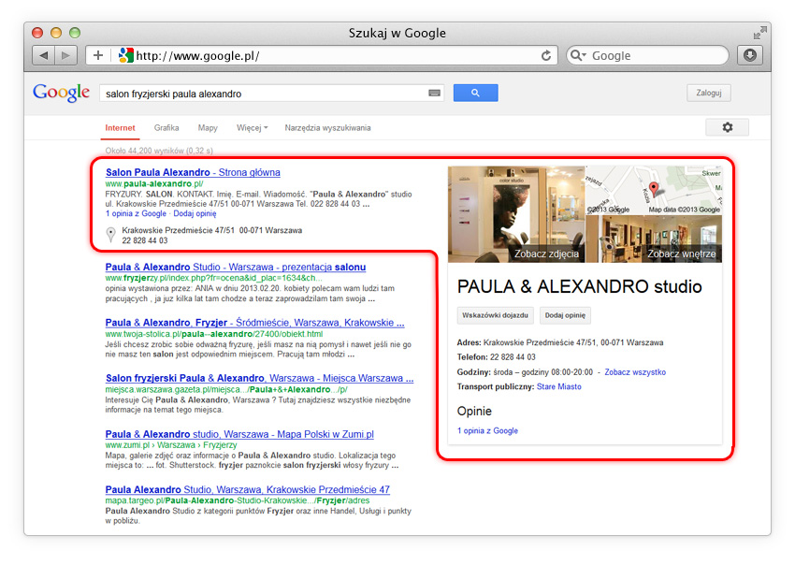
Task: Open Salon Paula Alexandro - Strona główna result
Action: 193,172
